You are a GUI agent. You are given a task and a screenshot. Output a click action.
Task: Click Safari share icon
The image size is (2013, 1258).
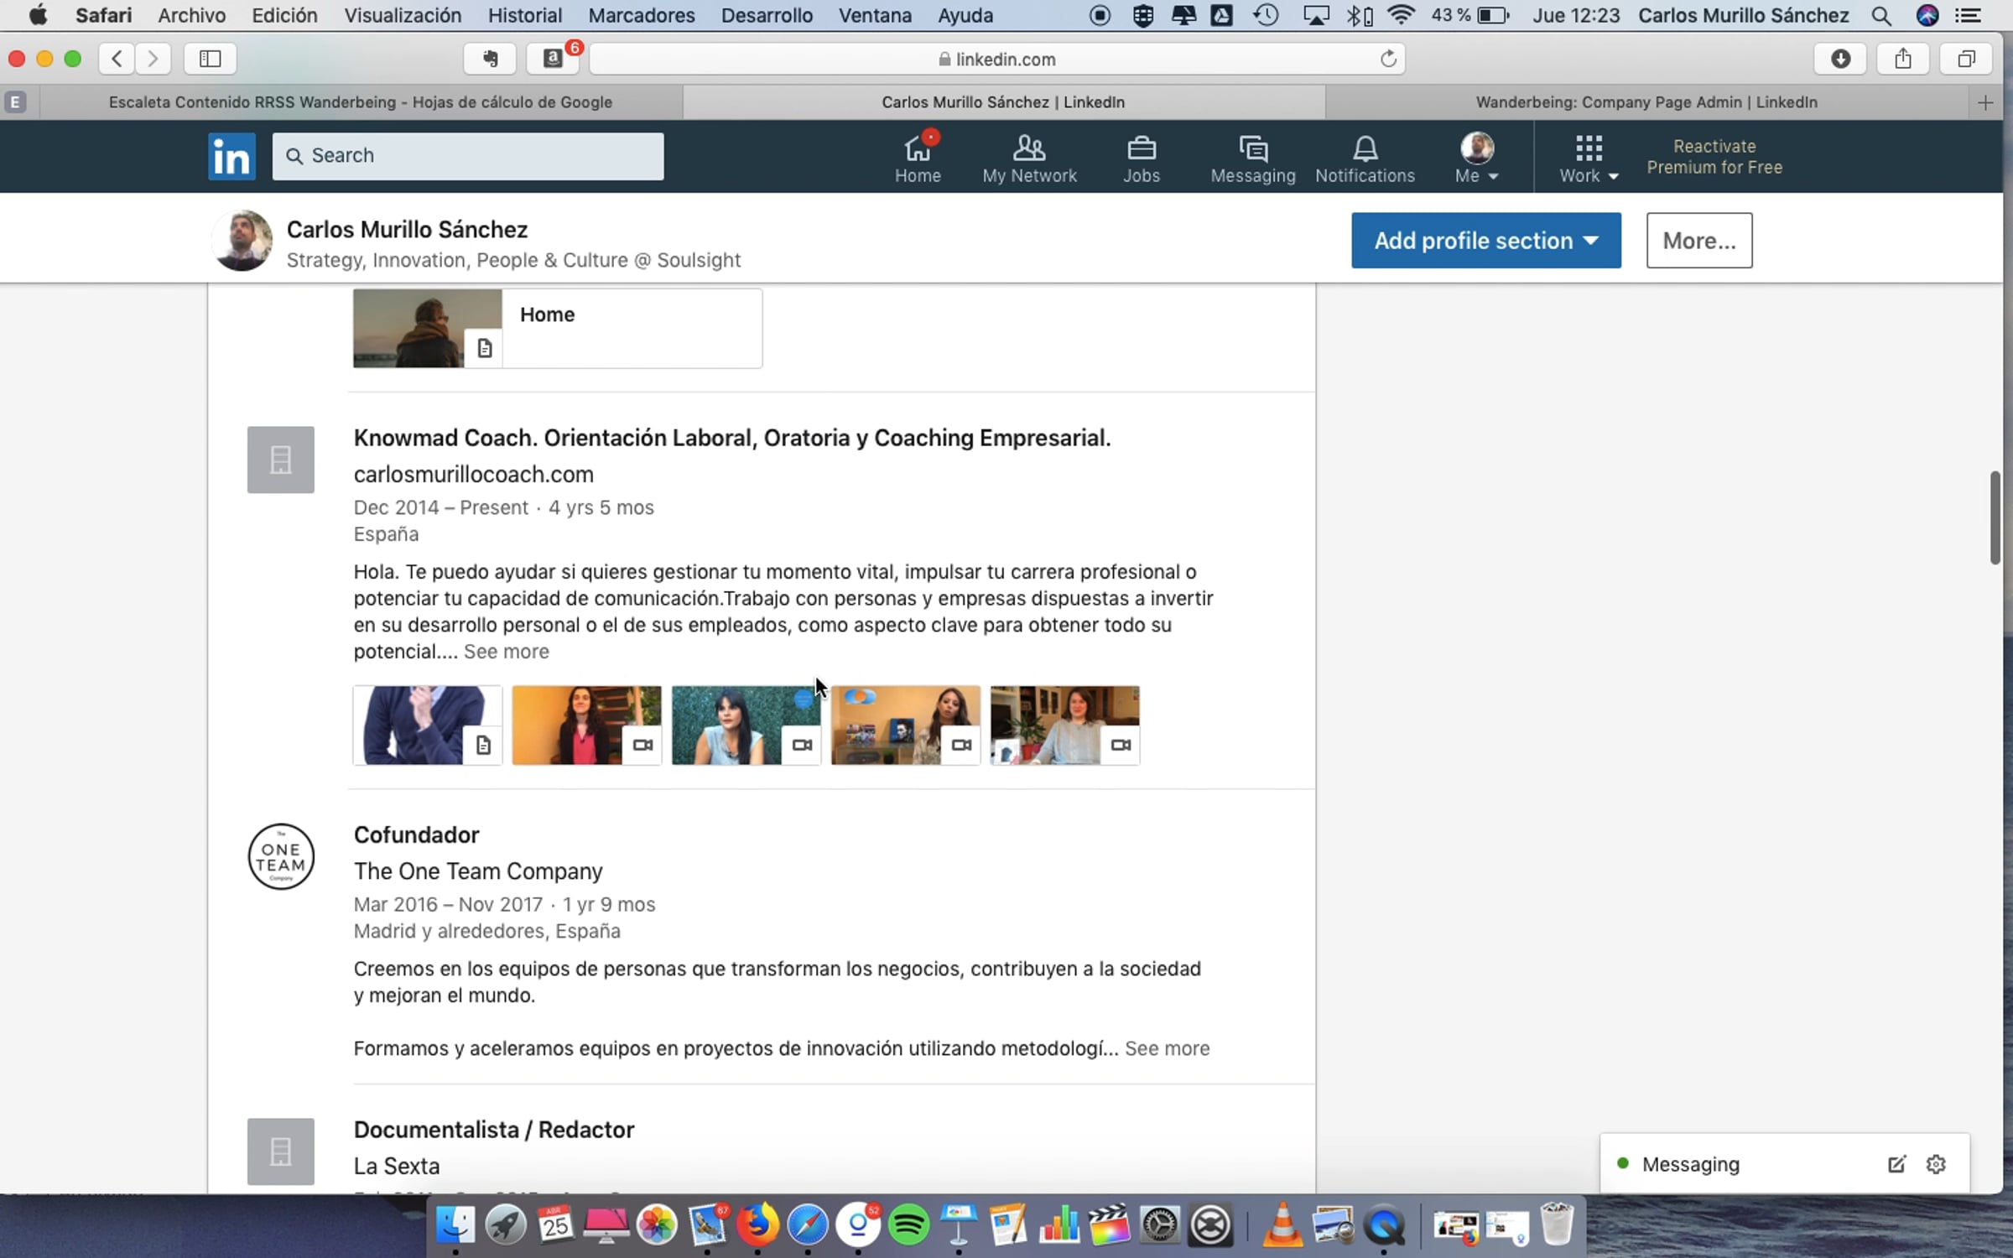1903,59
